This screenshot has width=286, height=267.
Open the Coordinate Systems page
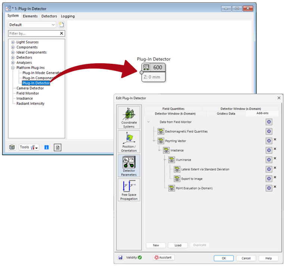pyautogui.click(x=129, y=117)
